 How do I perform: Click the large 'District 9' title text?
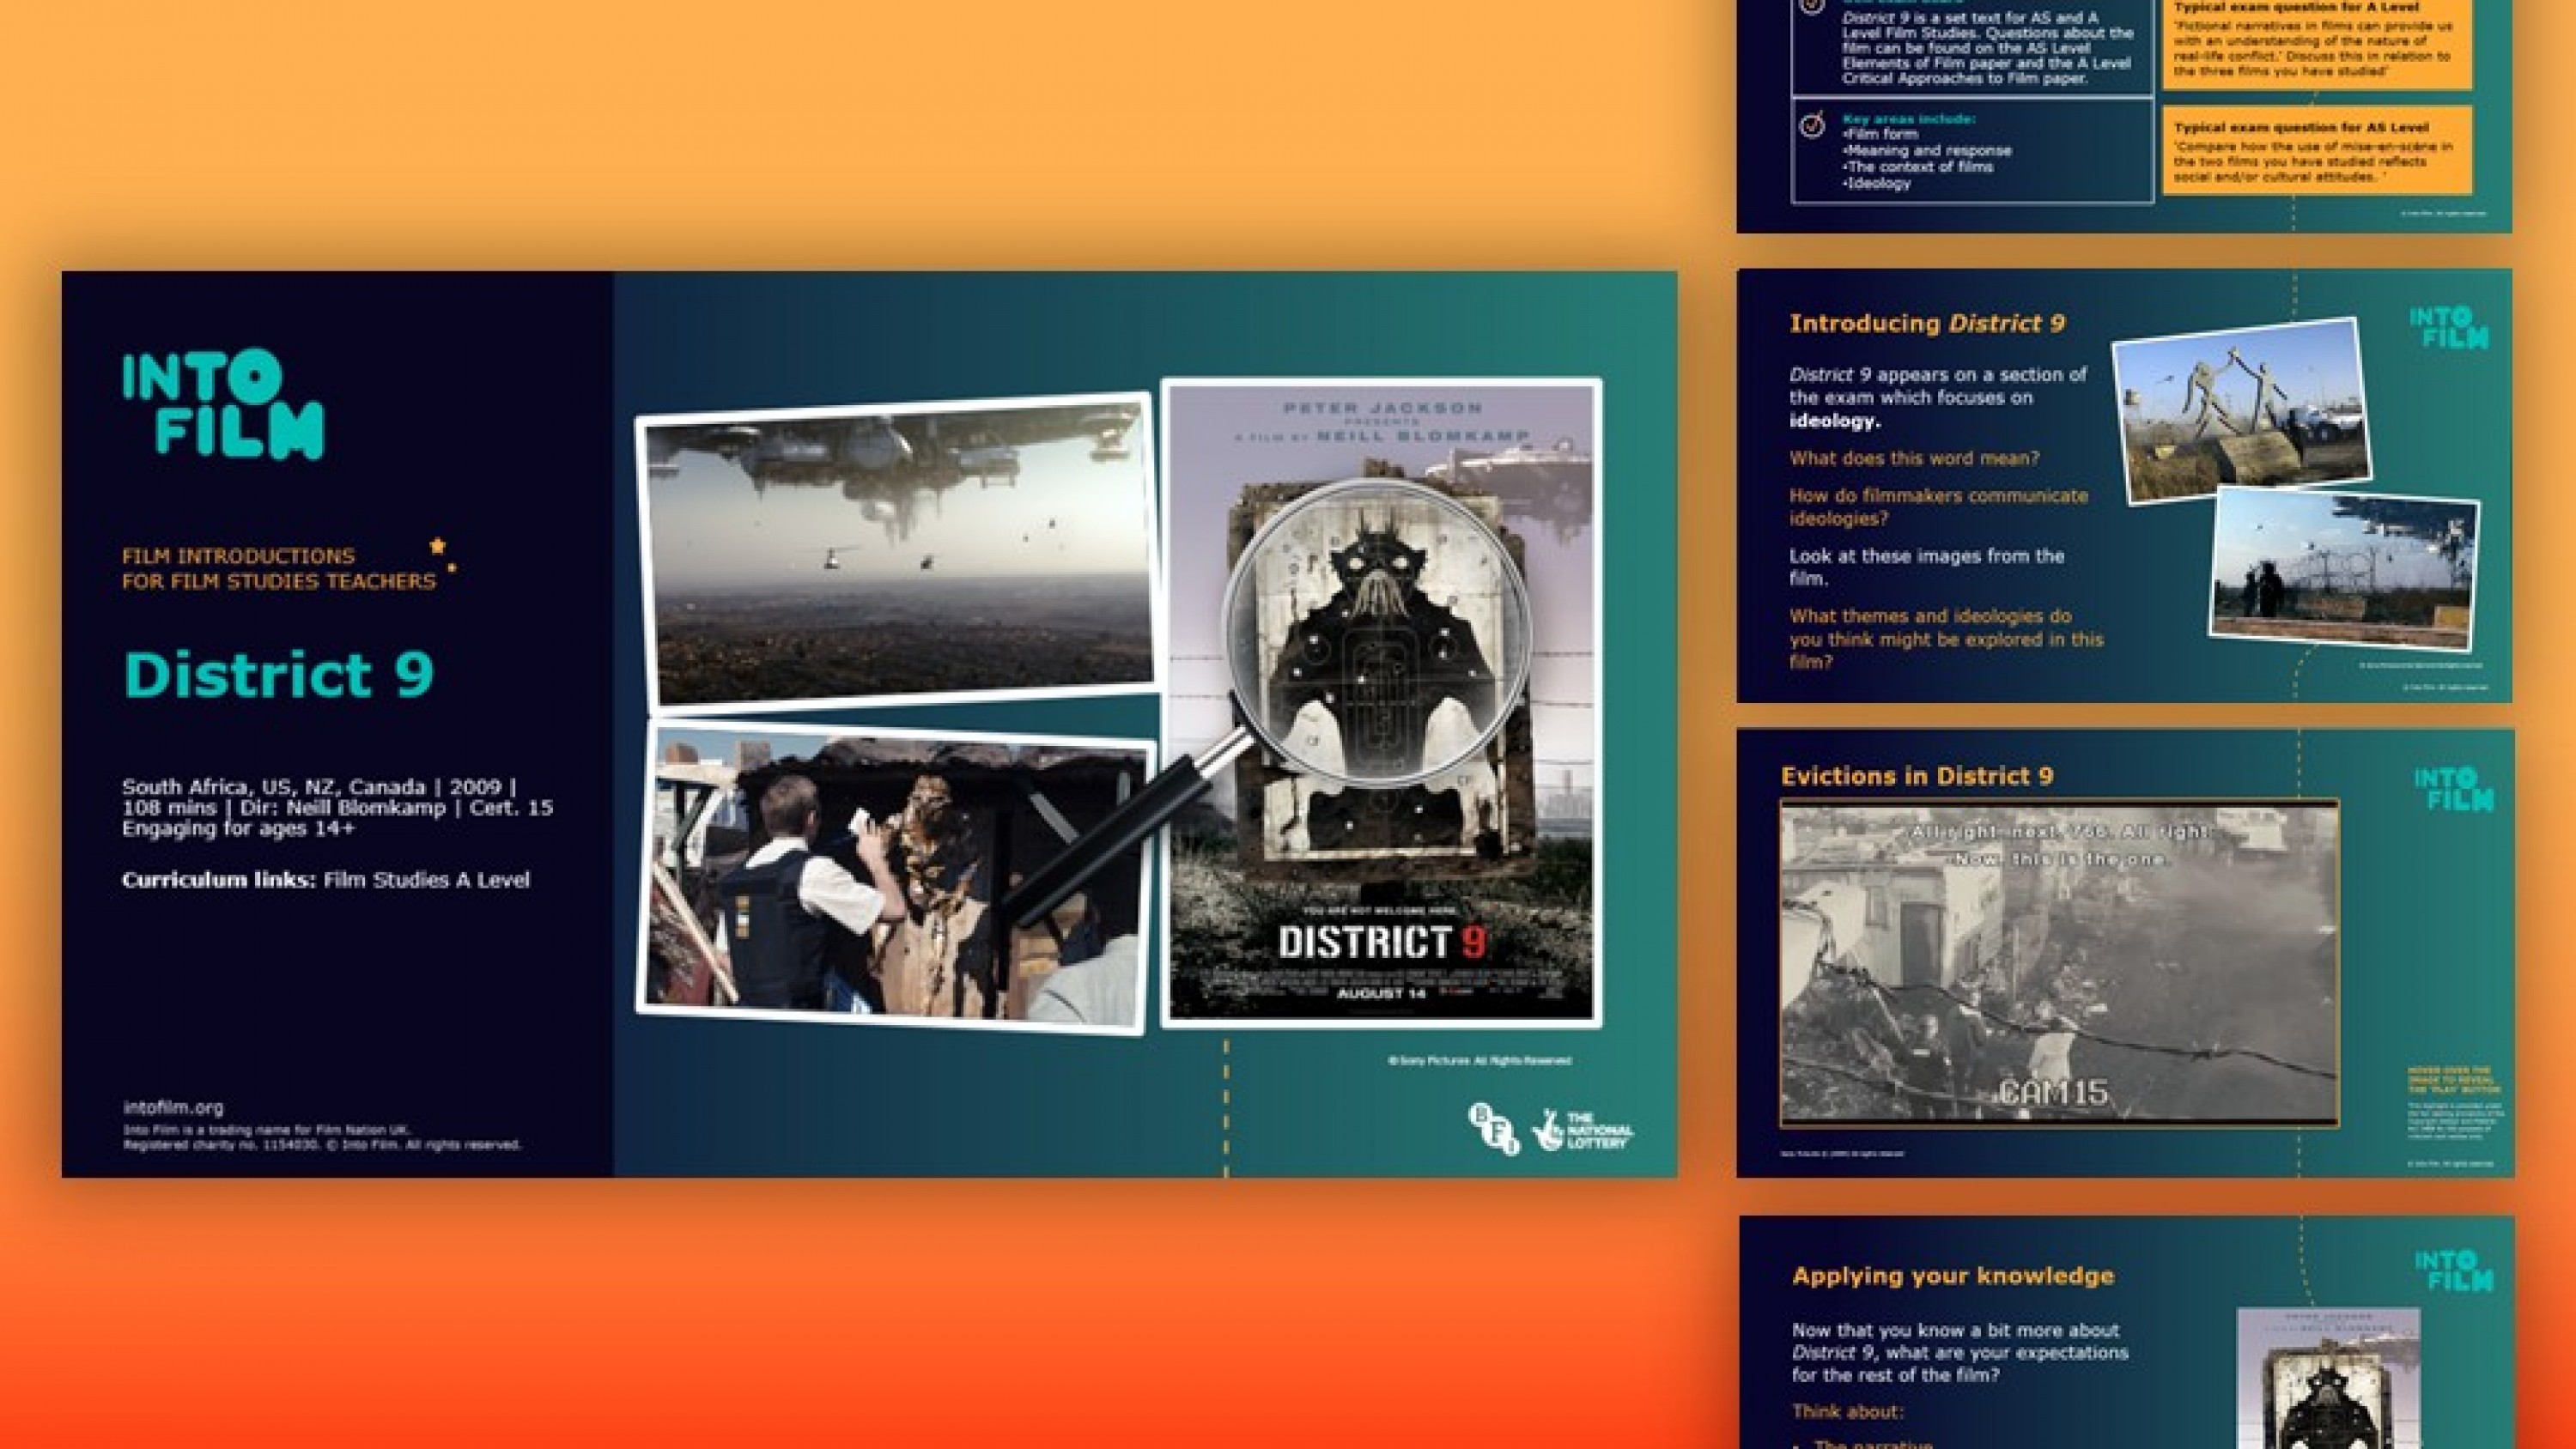[x=278, y=674]
